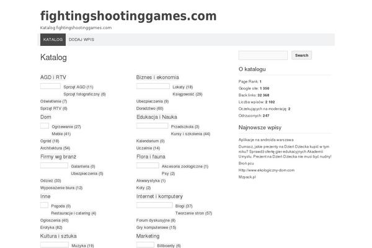
Task: Open Koty (2) subcategory
Action: (144, 188)
